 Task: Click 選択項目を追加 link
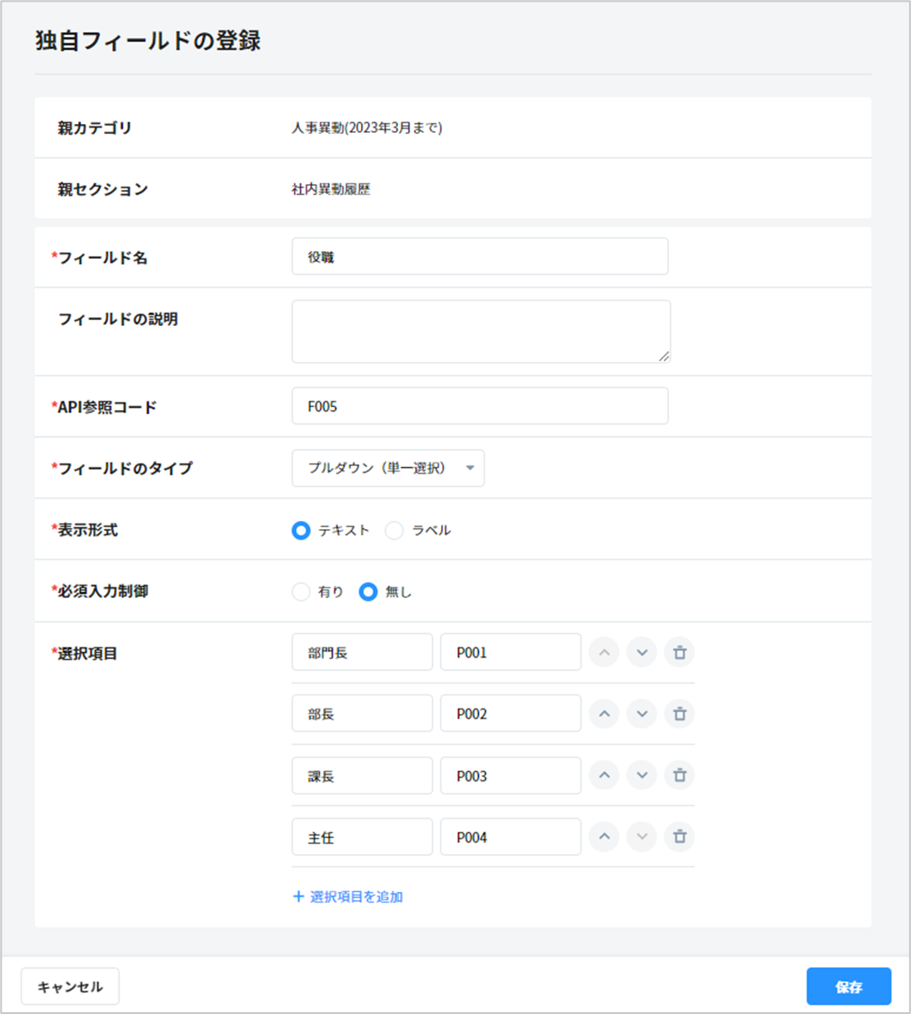click(x=348, y=896)
